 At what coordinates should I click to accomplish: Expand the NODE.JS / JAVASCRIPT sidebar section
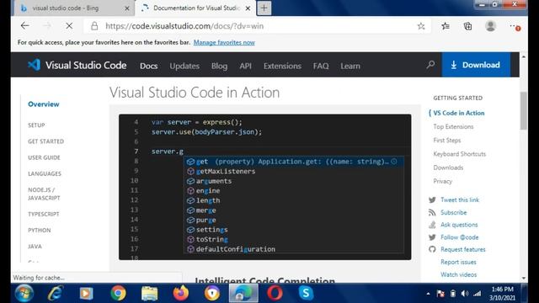[44, 194]
